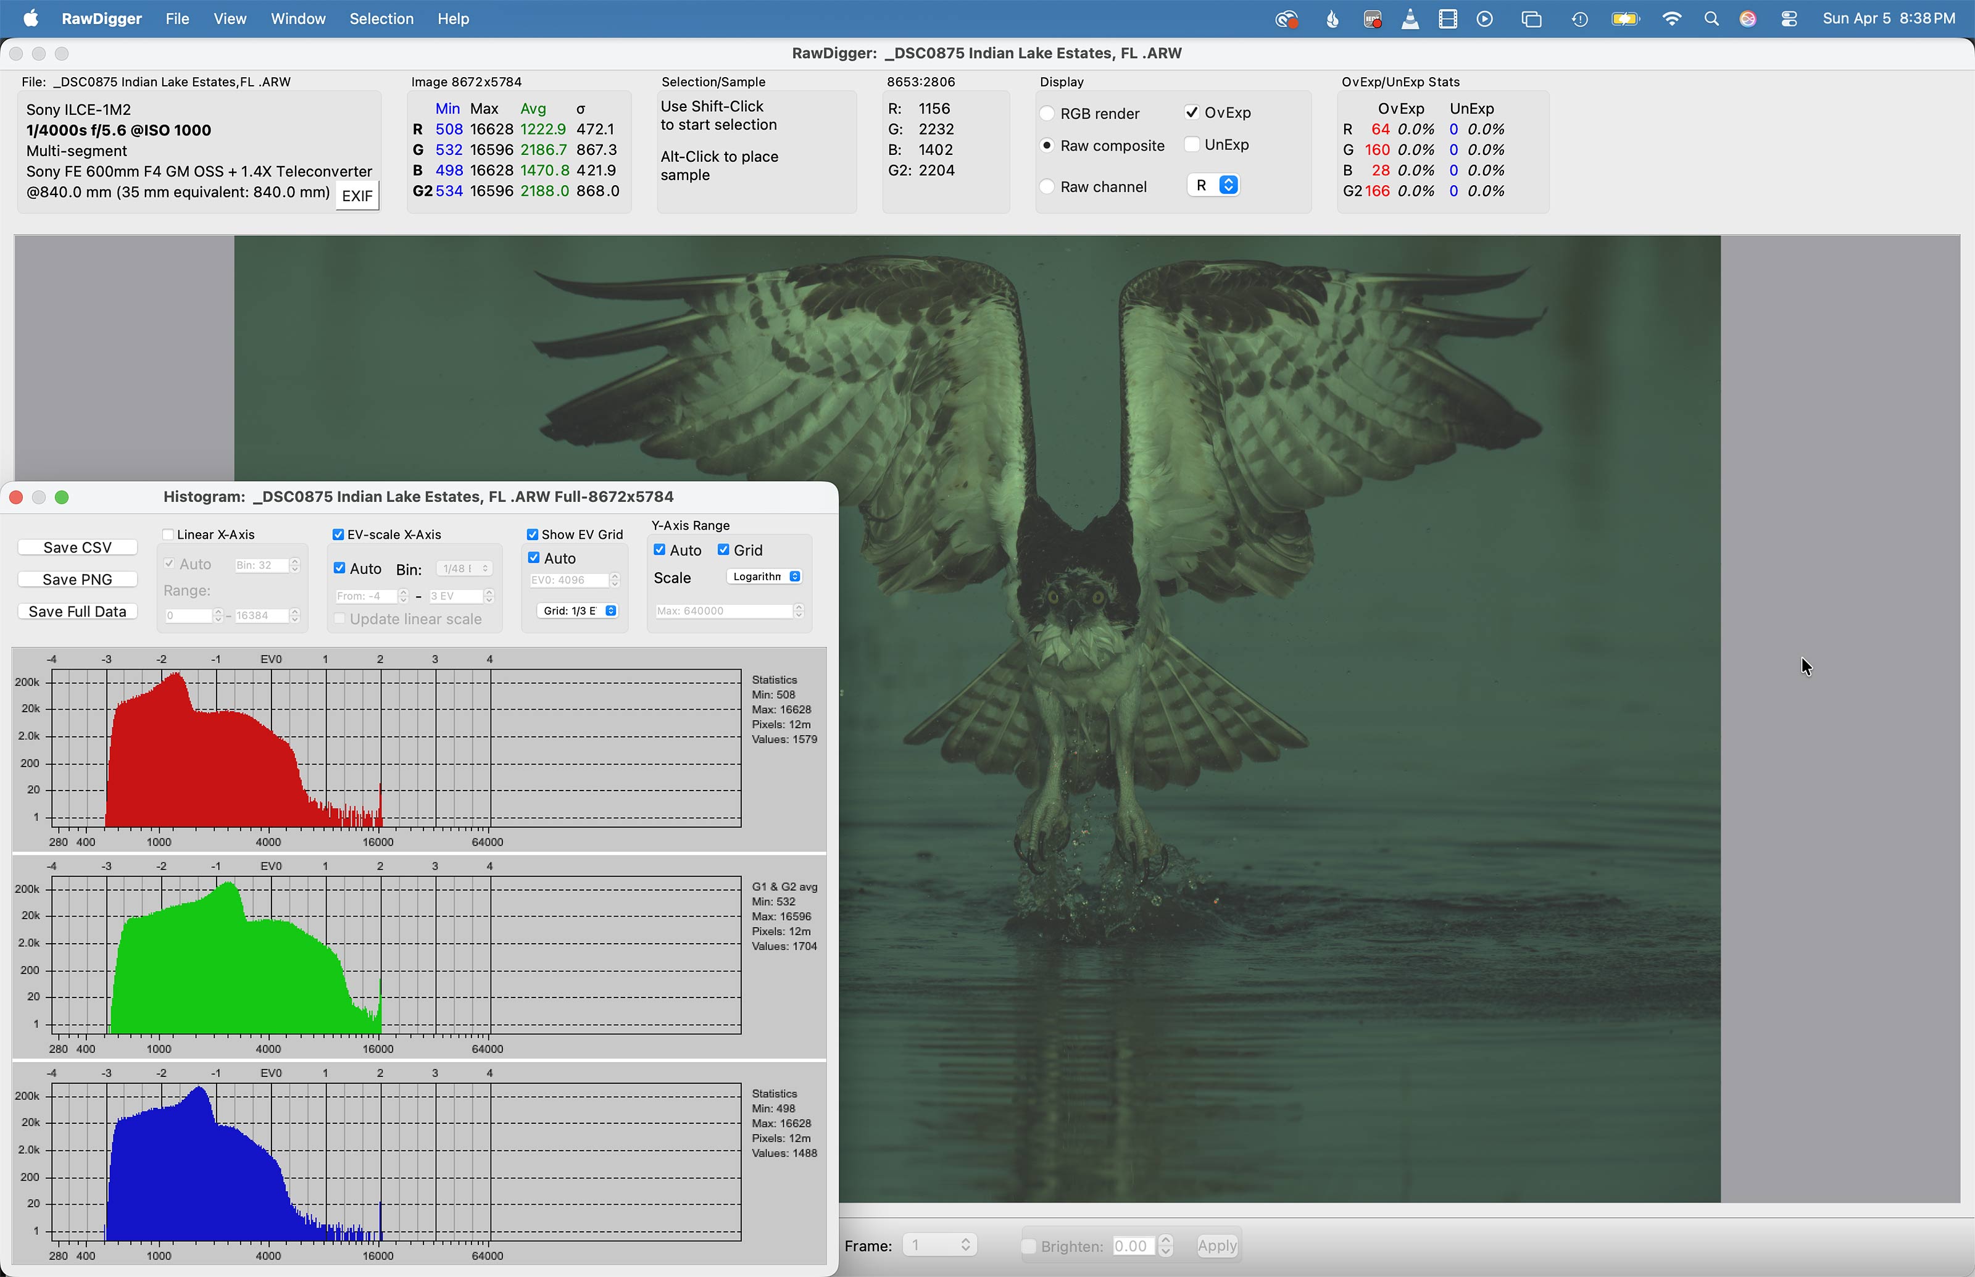
Task: Open the Control Center icon
Action: (1789, 19)
